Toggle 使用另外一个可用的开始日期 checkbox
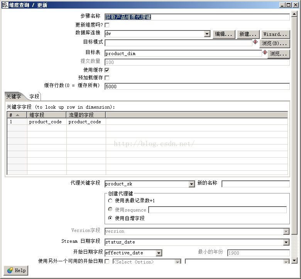This screenshot has height=279, width=301. click(x=107, y=261)
